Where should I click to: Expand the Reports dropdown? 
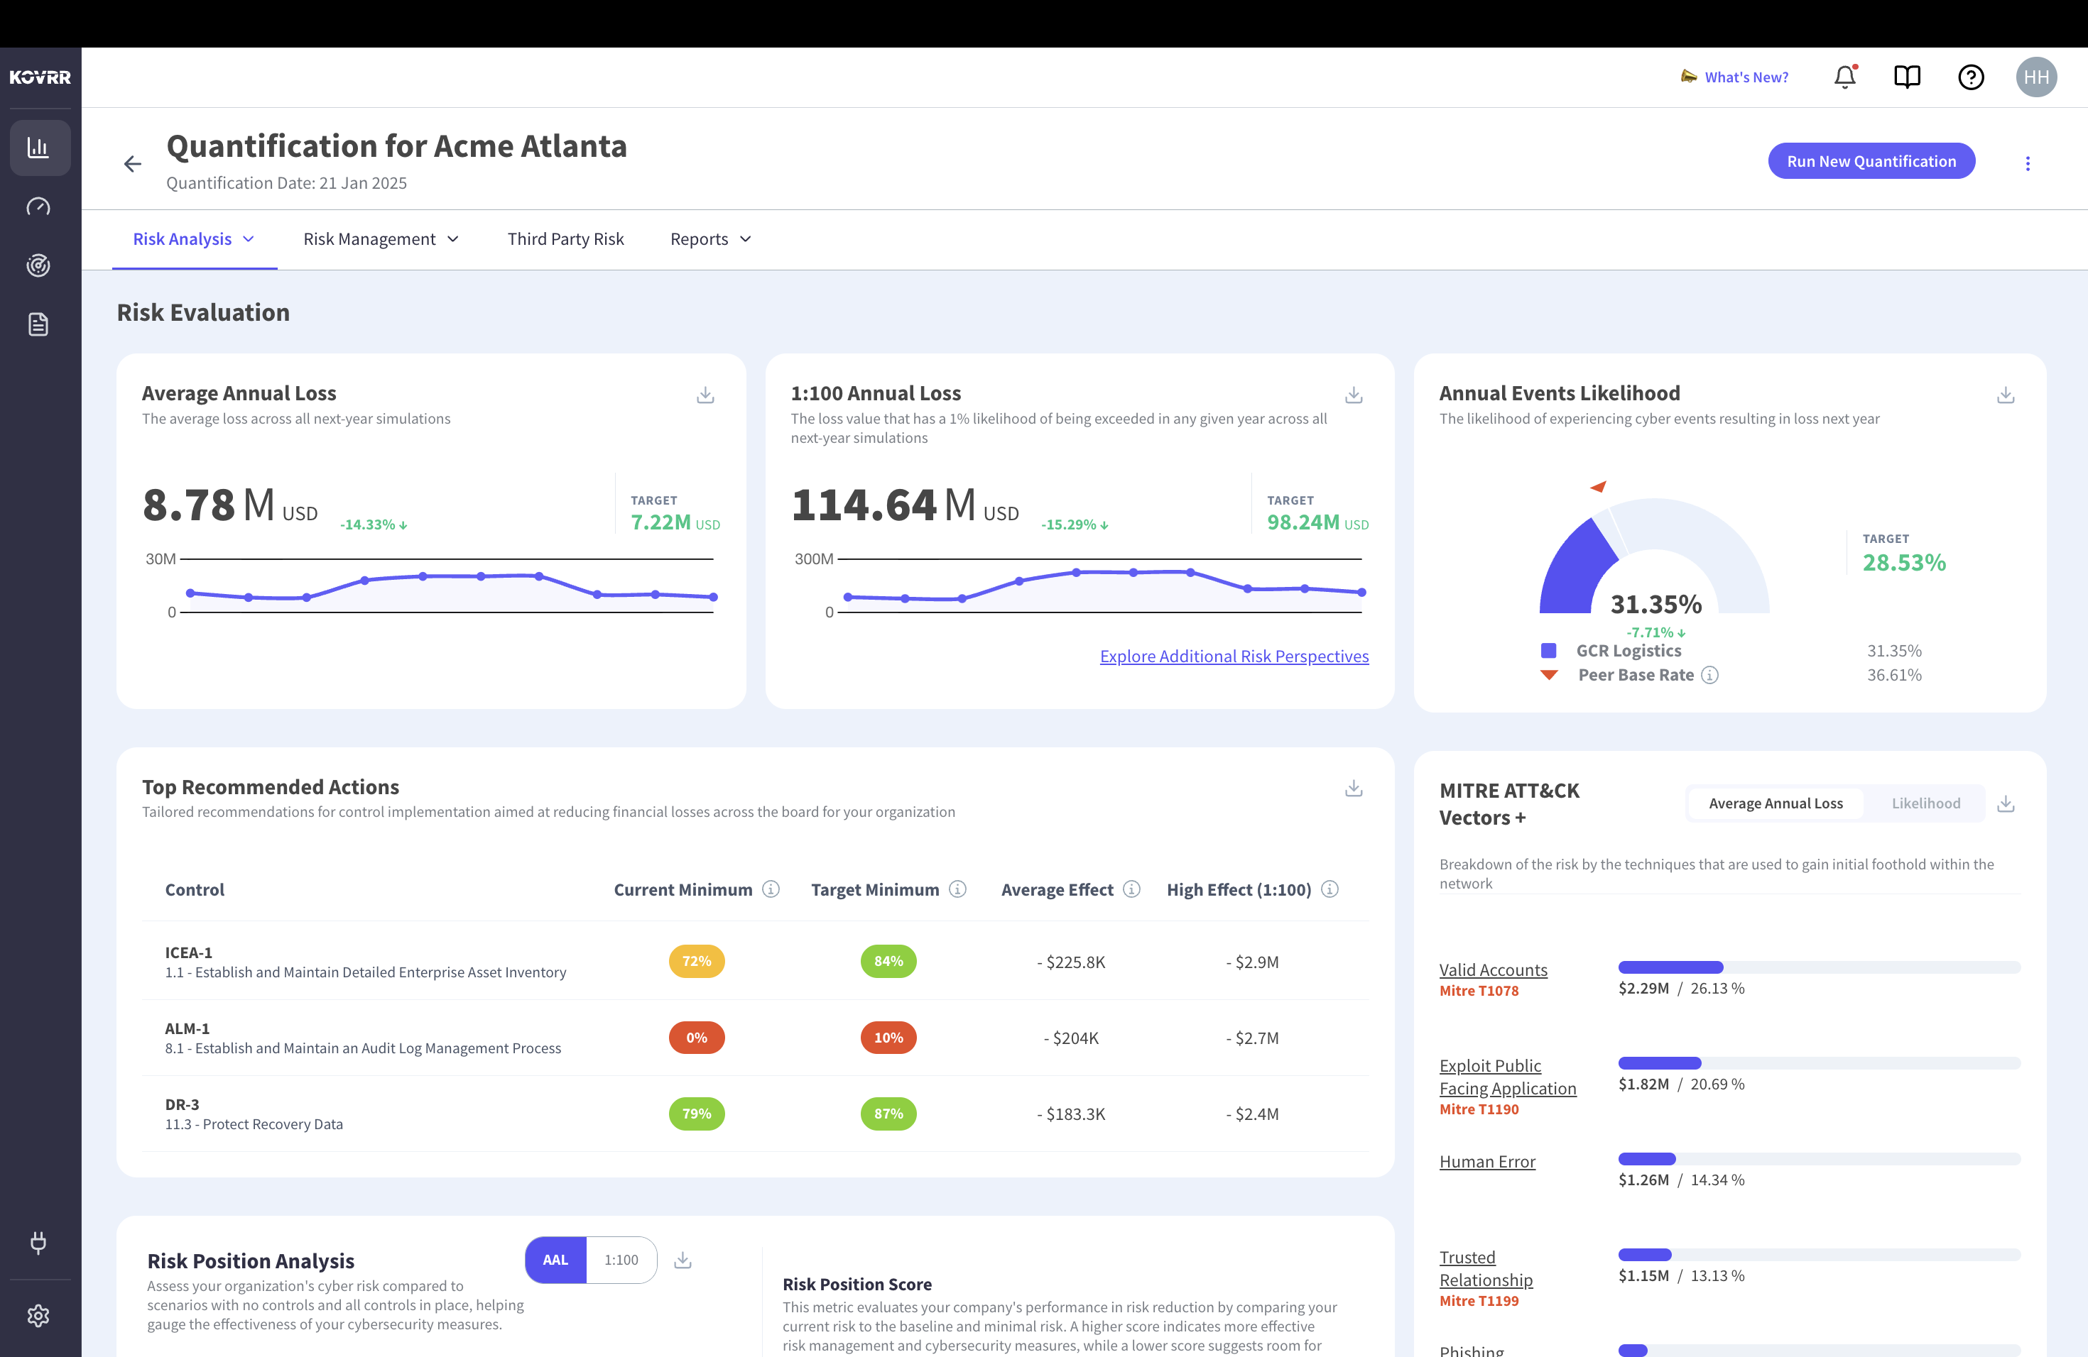[x=712, y=239]
